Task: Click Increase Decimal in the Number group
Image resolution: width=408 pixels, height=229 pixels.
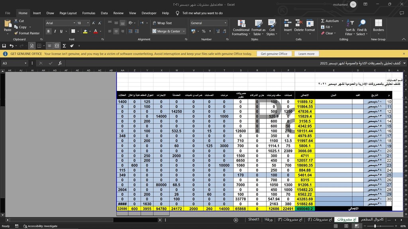Action: 218,31
